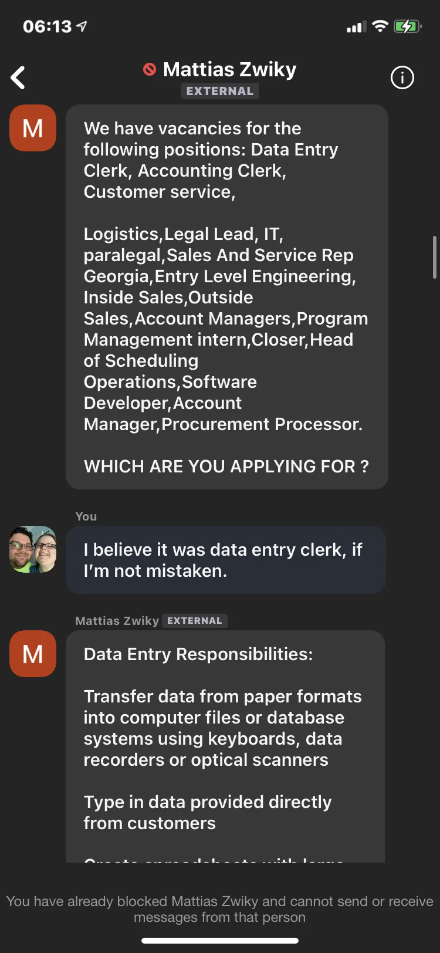Image resolution: width=440 pixels, height=953 pixels.
Task: Tap the already blocked notice text
Action: click(x=220, y=909)
